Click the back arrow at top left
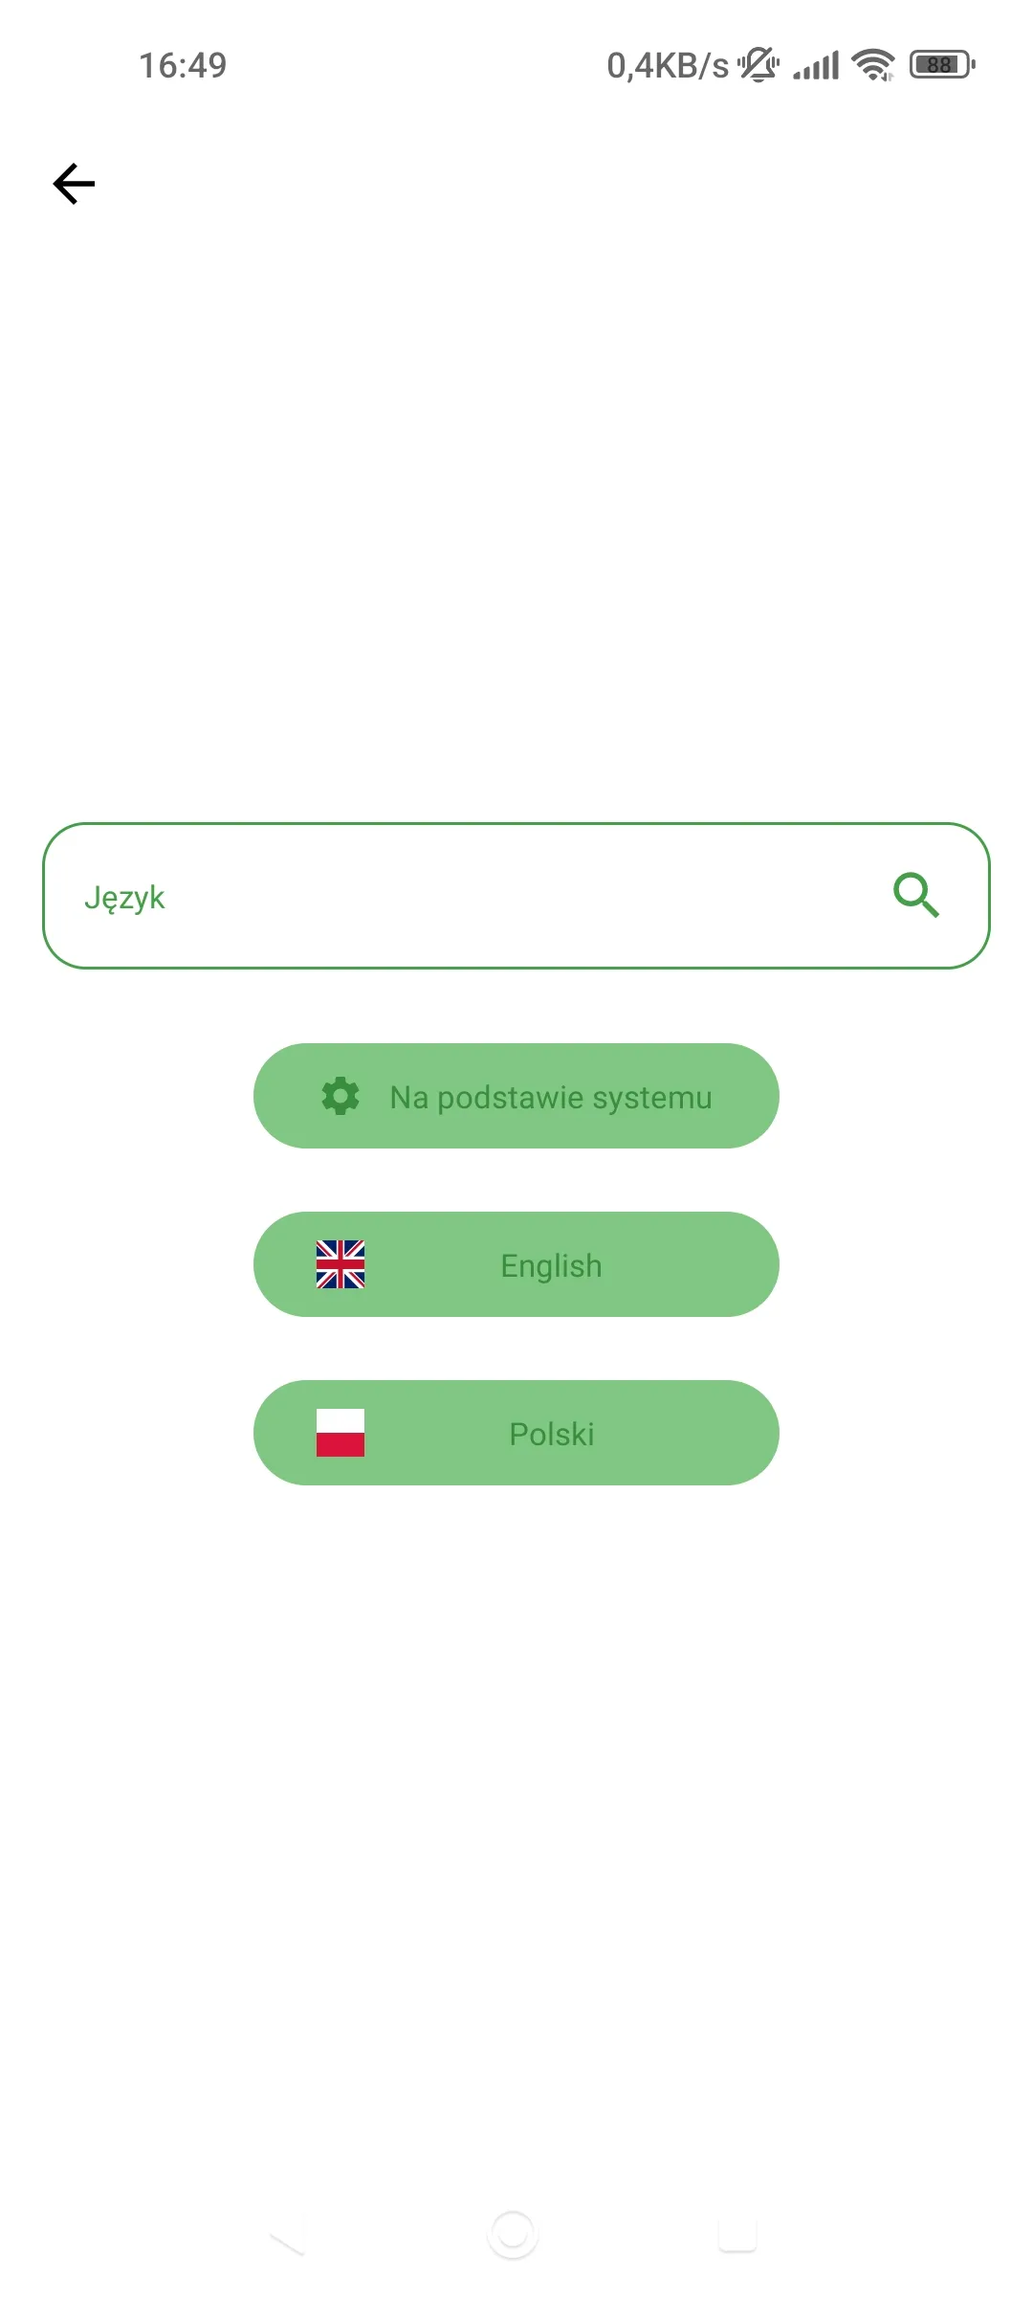The width and height of the screenshot is (1033, 2297). pos(75,182)
